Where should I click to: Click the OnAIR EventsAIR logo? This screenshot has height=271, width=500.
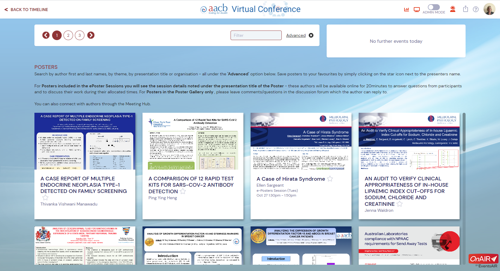[x=484, y=261]
